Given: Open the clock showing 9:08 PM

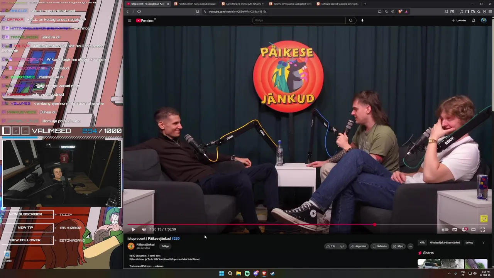Looking at the screenshot, I should (486, 273).
